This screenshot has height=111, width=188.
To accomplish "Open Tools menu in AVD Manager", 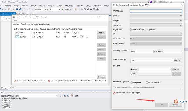I will 15,20.
